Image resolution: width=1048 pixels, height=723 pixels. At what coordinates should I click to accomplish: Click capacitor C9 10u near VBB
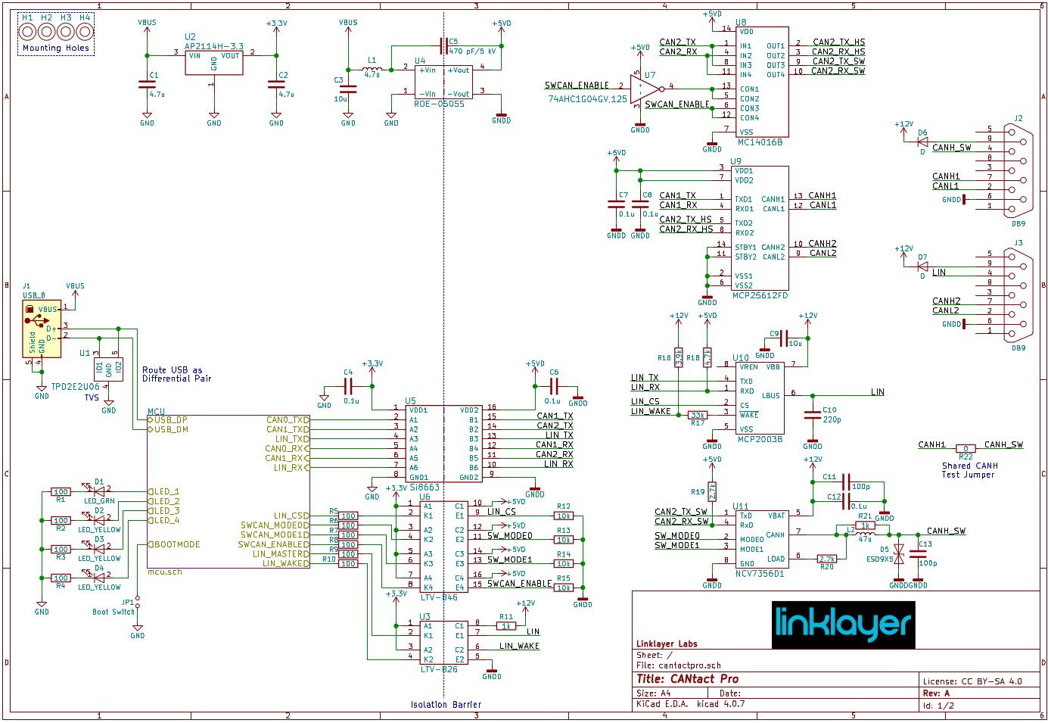(x=784, y=338)
